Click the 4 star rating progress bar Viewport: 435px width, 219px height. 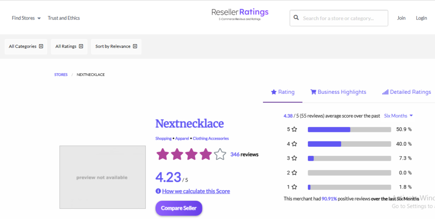click(x=349, y=144)
